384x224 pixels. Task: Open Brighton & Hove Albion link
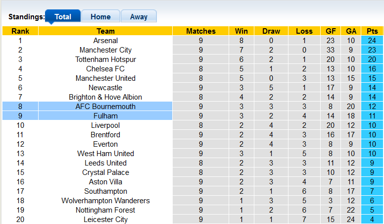[105, 97]
